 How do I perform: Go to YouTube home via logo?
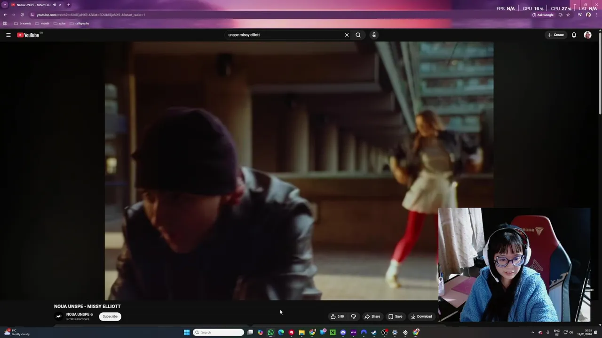point(28,35)
